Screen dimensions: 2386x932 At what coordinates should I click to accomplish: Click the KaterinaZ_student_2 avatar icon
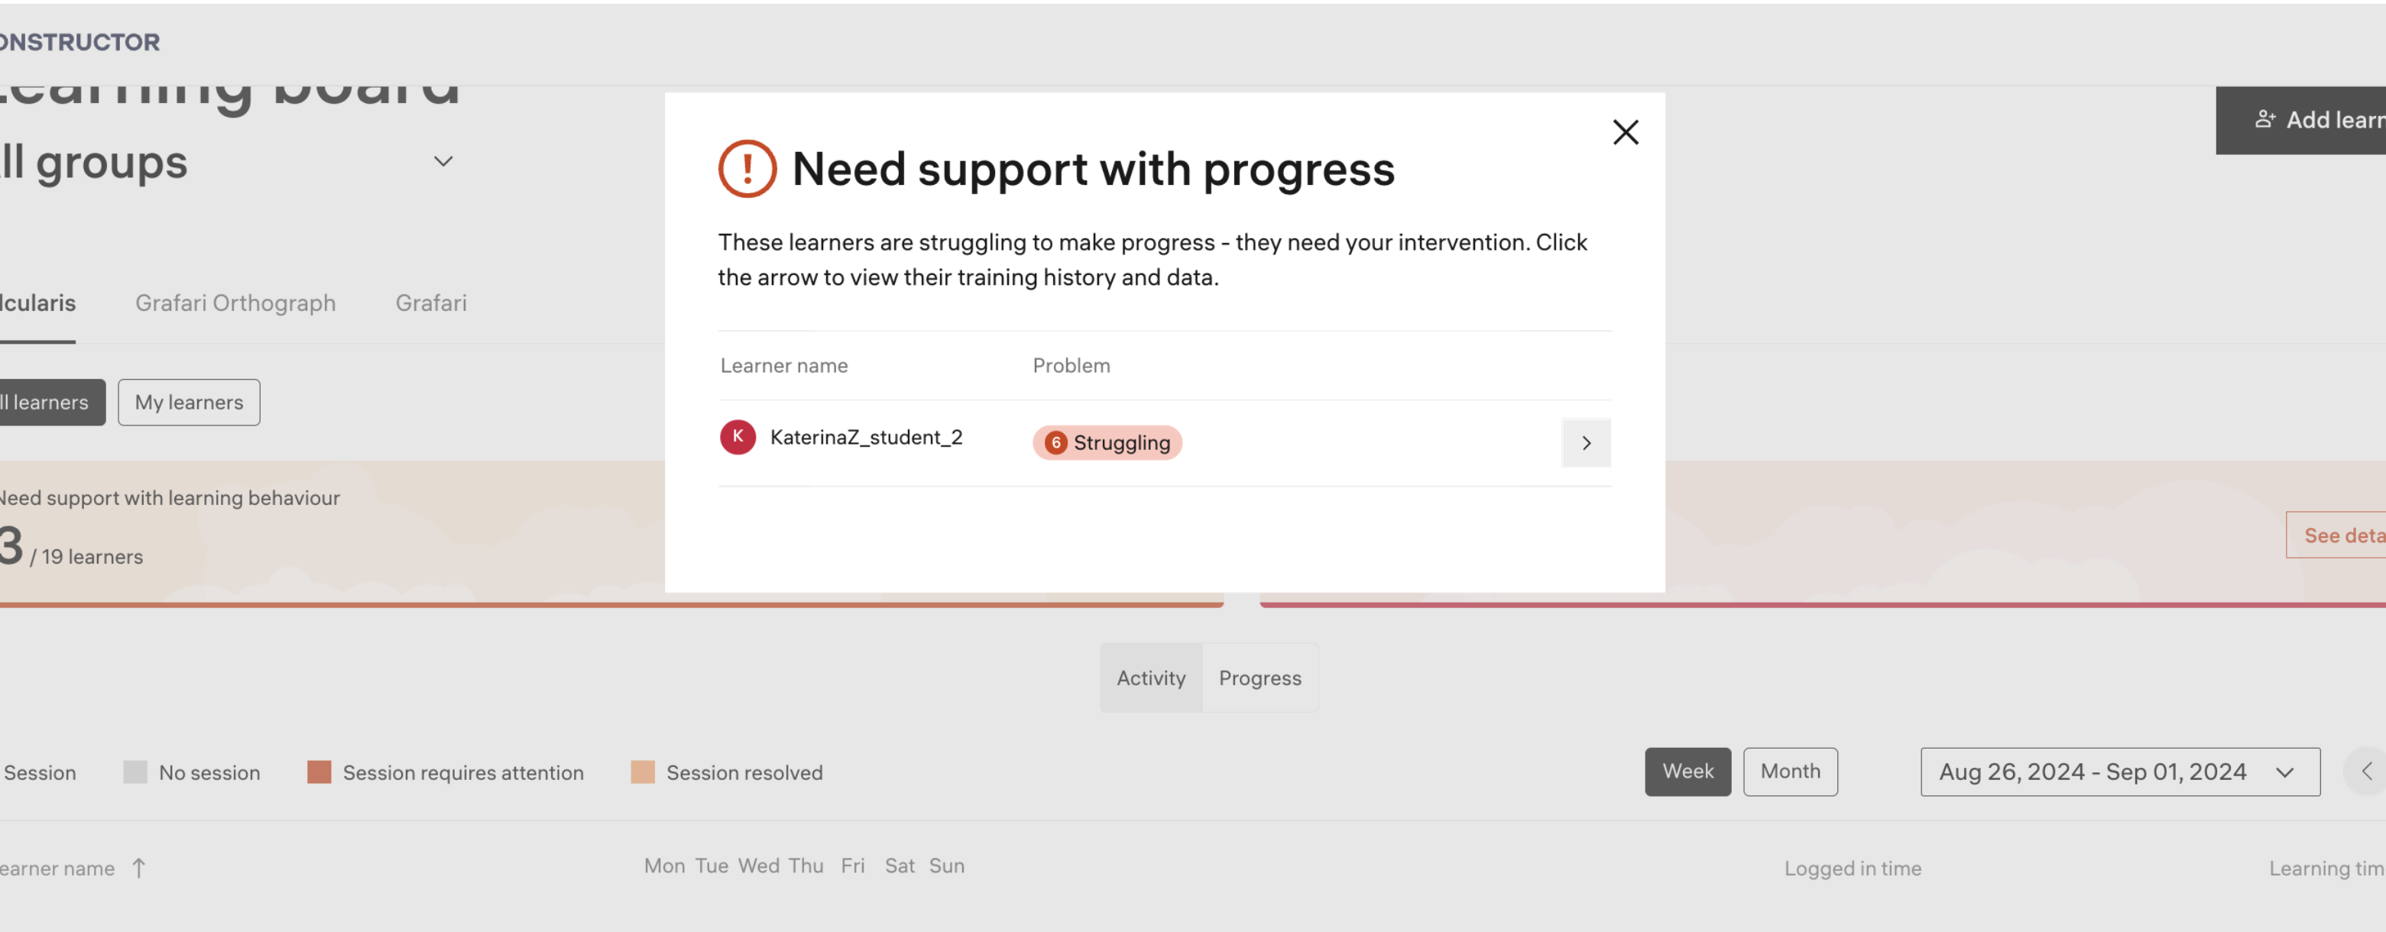click(738, 437)
